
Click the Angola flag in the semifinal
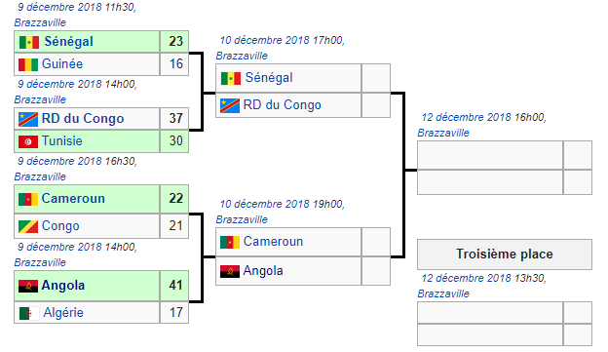point(230,271)
